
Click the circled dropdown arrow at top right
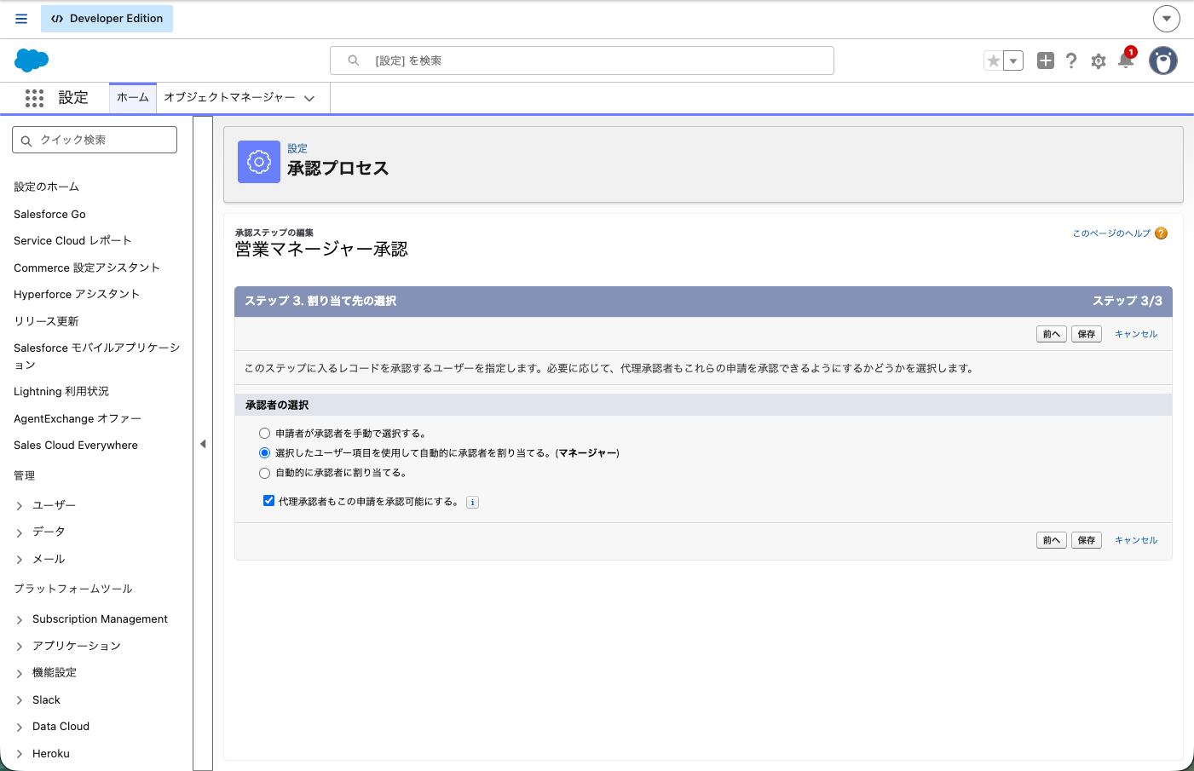(1167, 19)
